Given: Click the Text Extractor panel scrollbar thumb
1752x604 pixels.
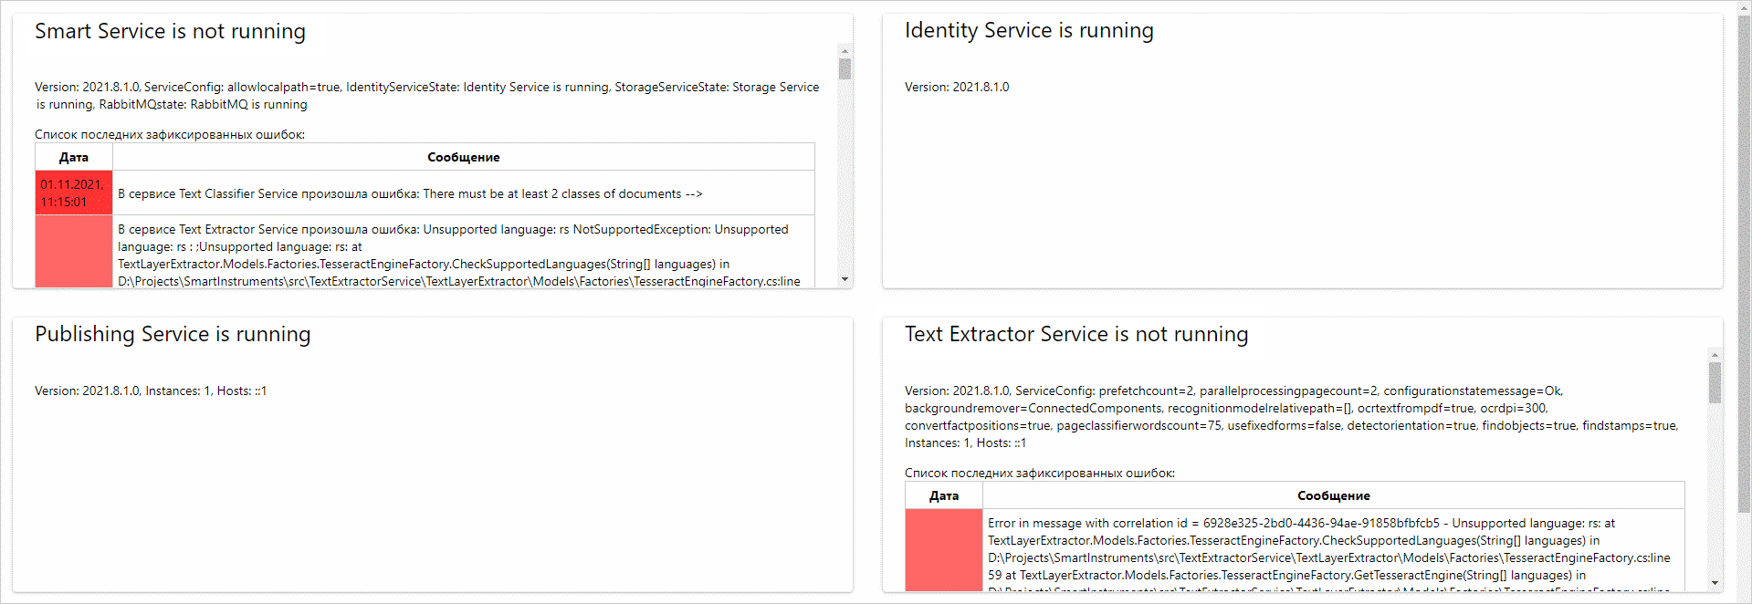Looking at the screenshot, I should [x=1715, y=382].
